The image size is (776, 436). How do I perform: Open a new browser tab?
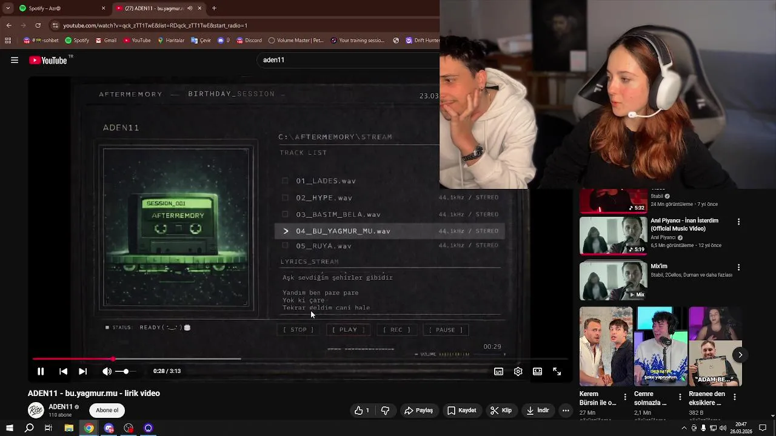214,8
